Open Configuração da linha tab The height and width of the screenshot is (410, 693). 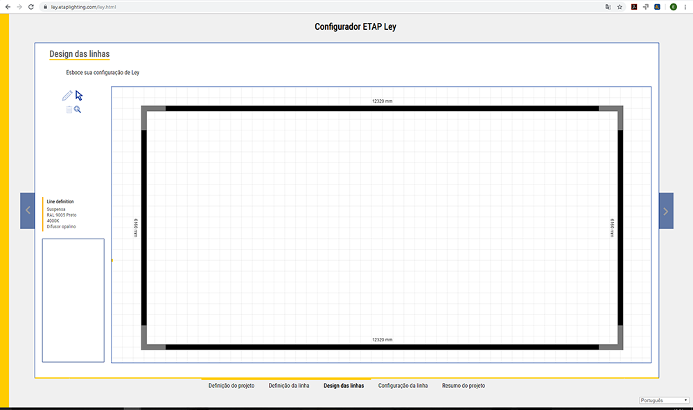tap(403, 386)
